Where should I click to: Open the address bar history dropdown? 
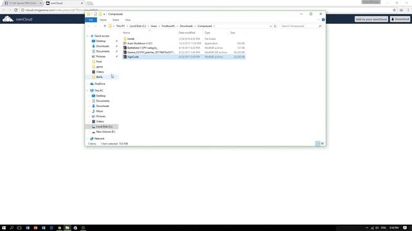click(270, 26)
